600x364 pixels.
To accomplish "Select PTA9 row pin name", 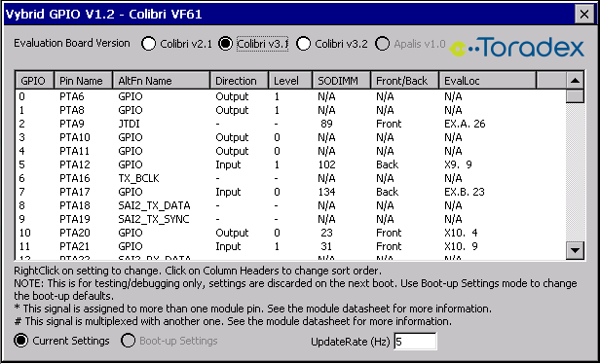I will click(71, 124).
